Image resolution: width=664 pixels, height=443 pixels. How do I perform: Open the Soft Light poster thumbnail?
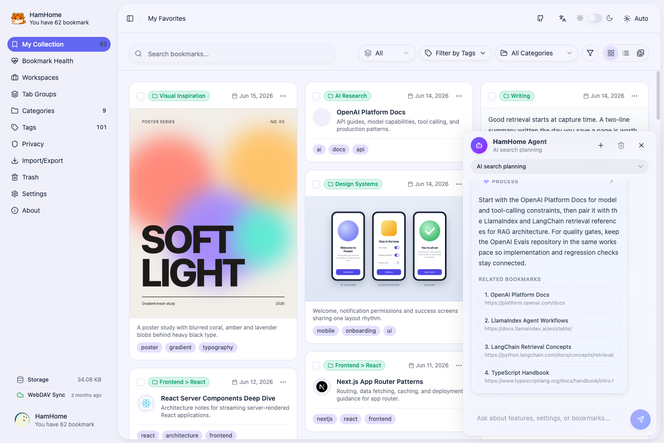pos(213,213)
